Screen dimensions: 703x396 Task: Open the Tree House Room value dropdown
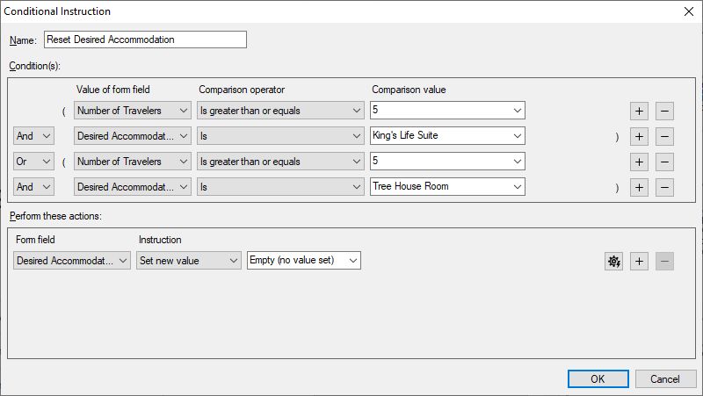click(447, 187)
